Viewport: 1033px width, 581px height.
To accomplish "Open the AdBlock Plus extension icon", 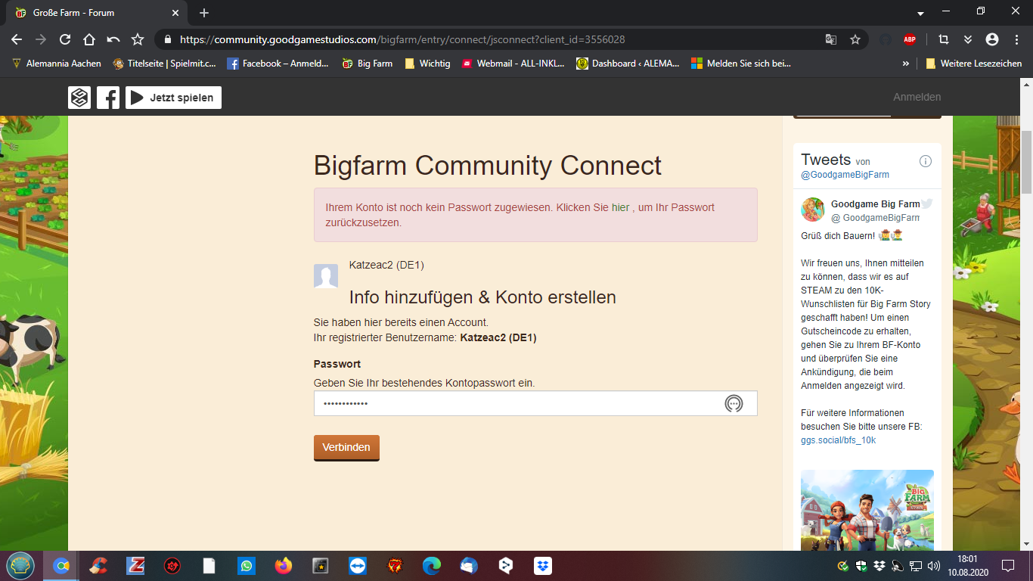I will pyautogui.click(x=910, y=39).
